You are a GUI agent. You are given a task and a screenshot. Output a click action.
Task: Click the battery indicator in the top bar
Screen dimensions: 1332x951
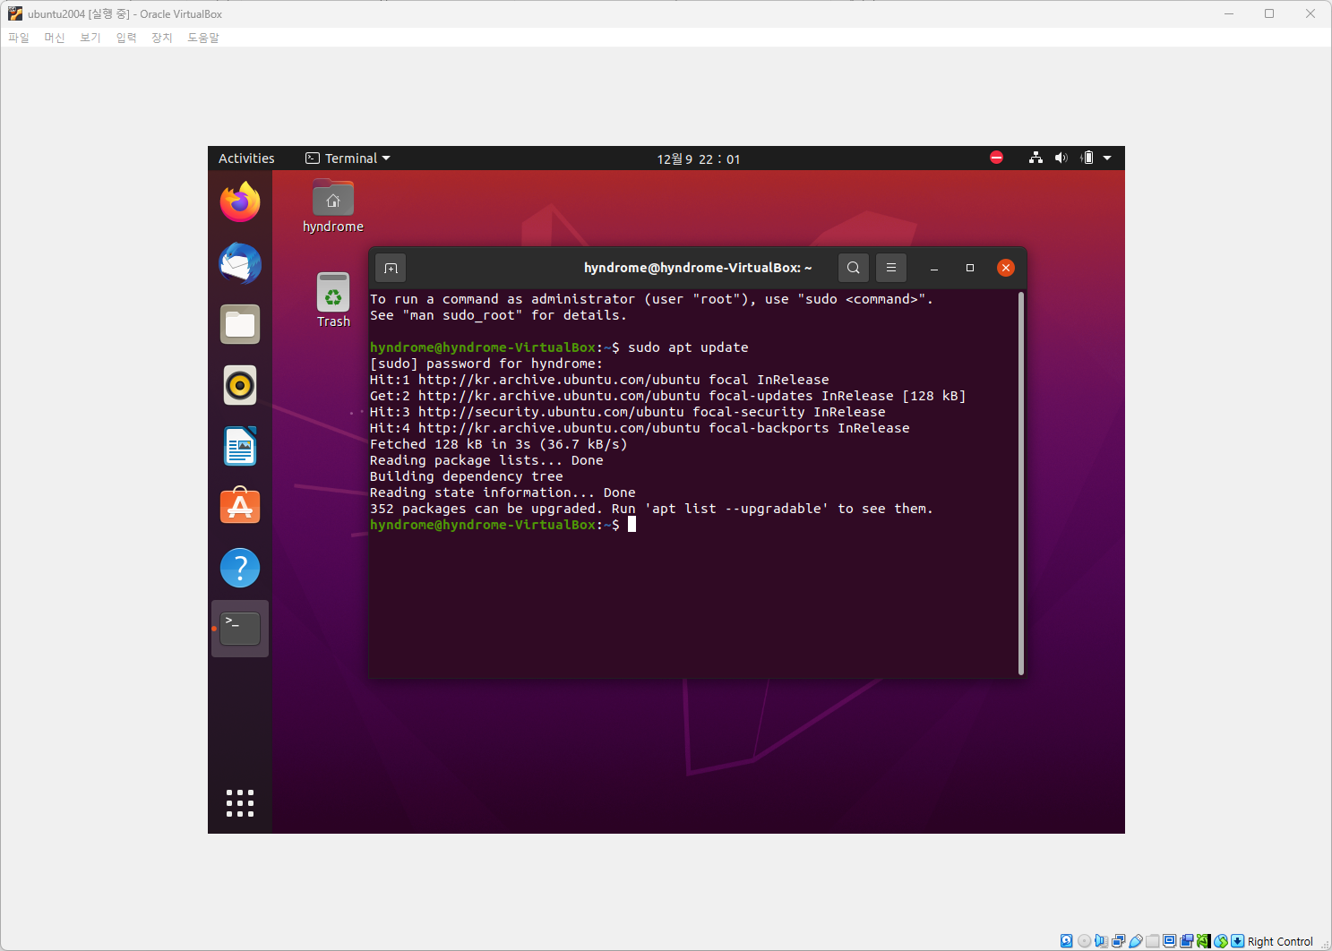[x=1087, y=158]
